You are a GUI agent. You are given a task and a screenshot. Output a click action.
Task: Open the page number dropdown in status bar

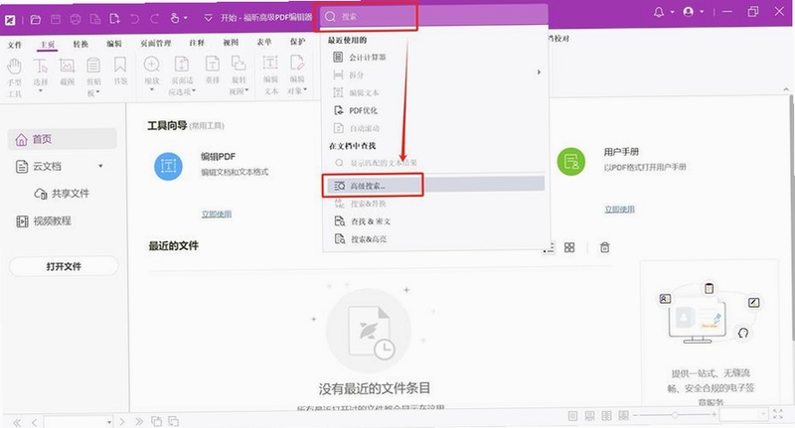click(x=109, y=422)
